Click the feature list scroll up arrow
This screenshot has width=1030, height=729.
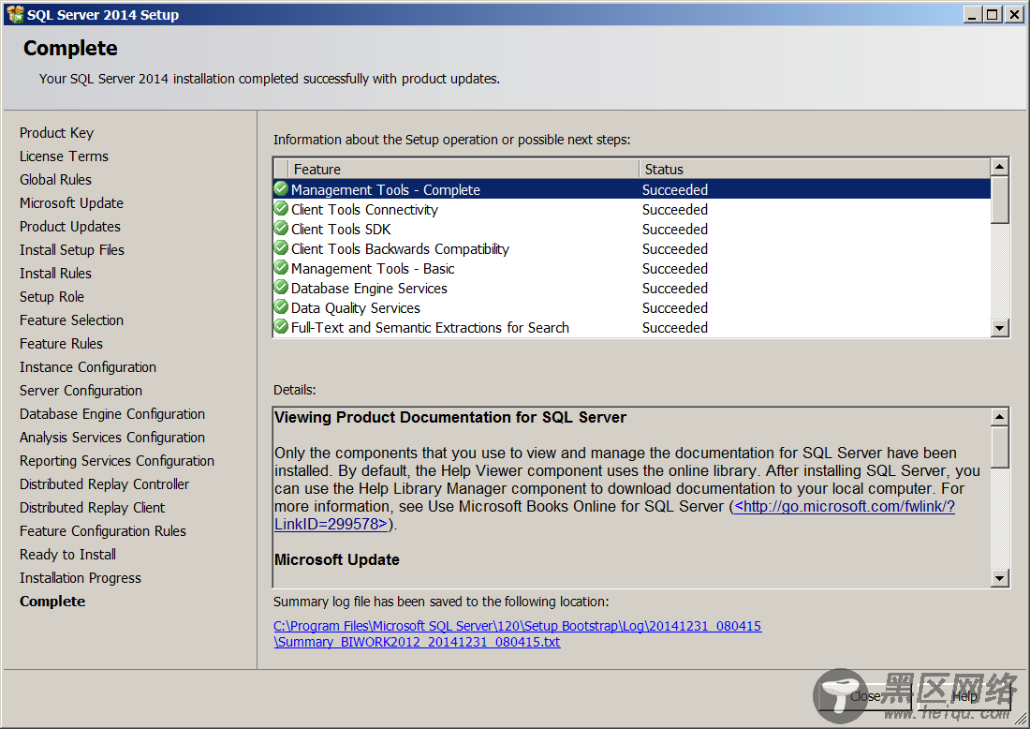[x=999, y=167]
